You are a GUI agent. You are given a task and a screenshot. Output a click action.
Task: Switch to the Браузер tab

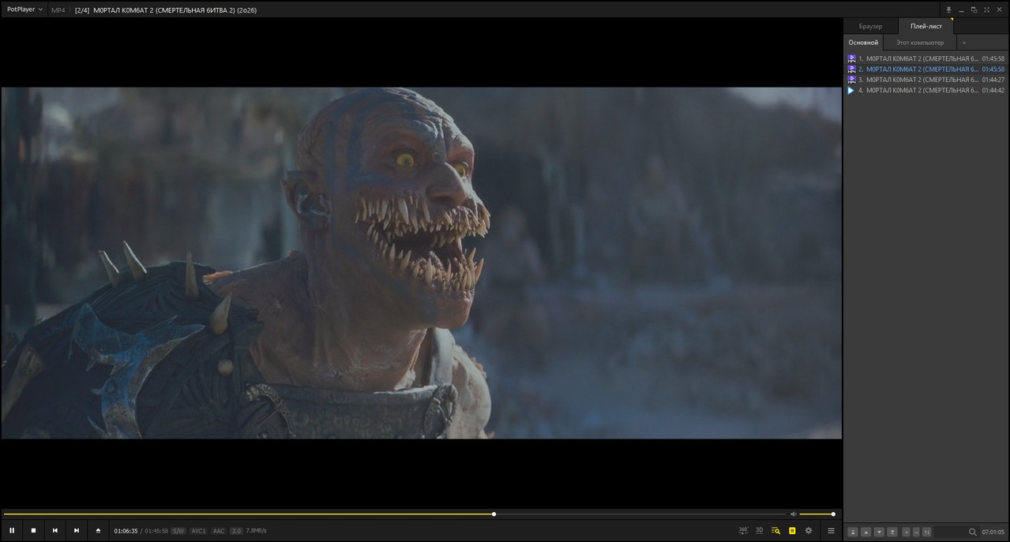(x=870, y=26)
